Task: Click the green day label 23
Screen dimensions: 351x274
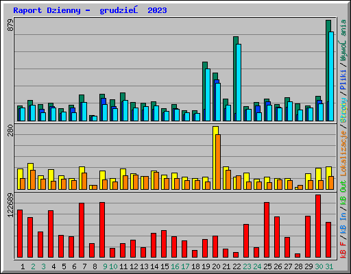Action: (247, 266)
